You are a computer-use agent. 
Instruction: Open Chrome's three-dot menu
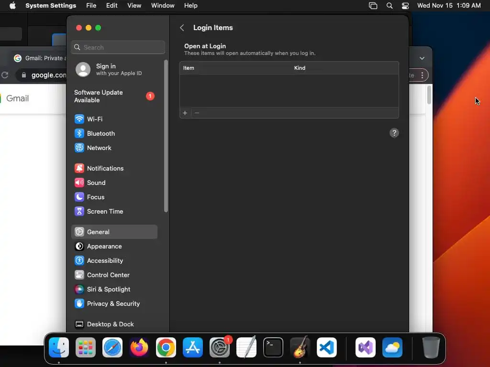422,75
